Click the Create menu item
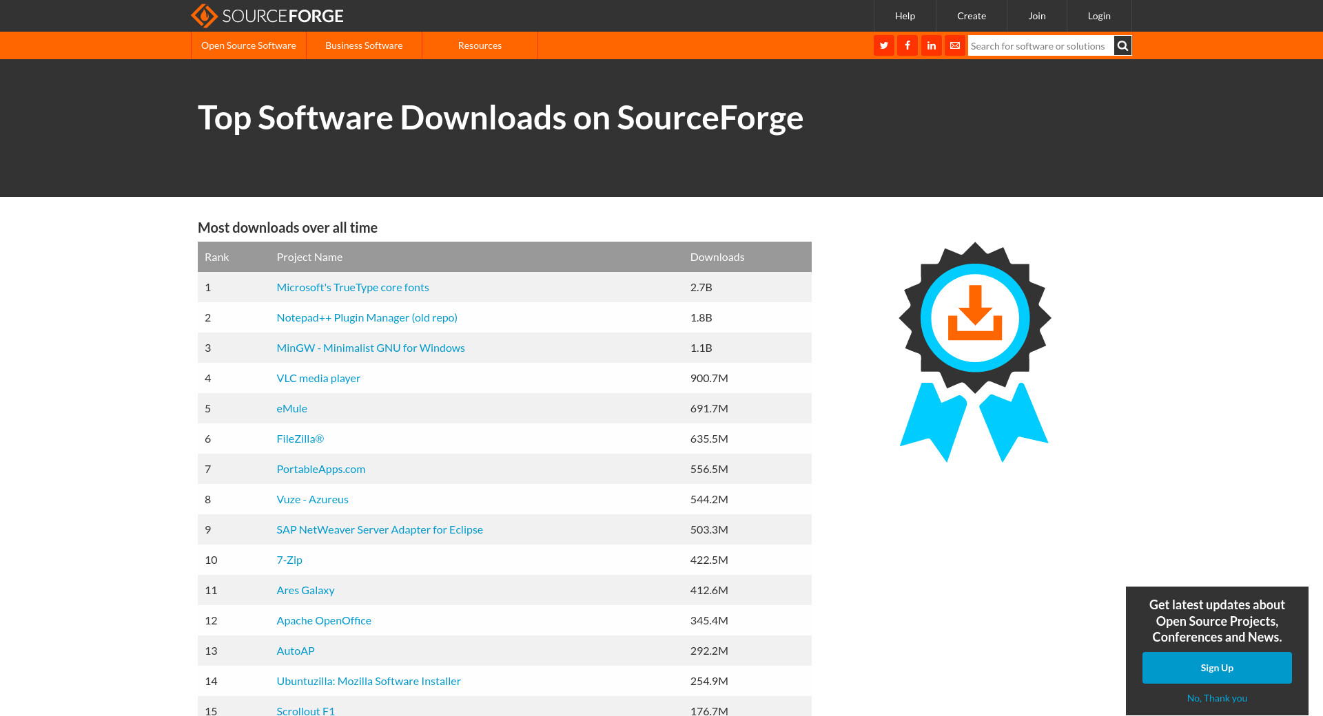The width and height of the screenshot is (1323, 716). (x=971, y=16)
